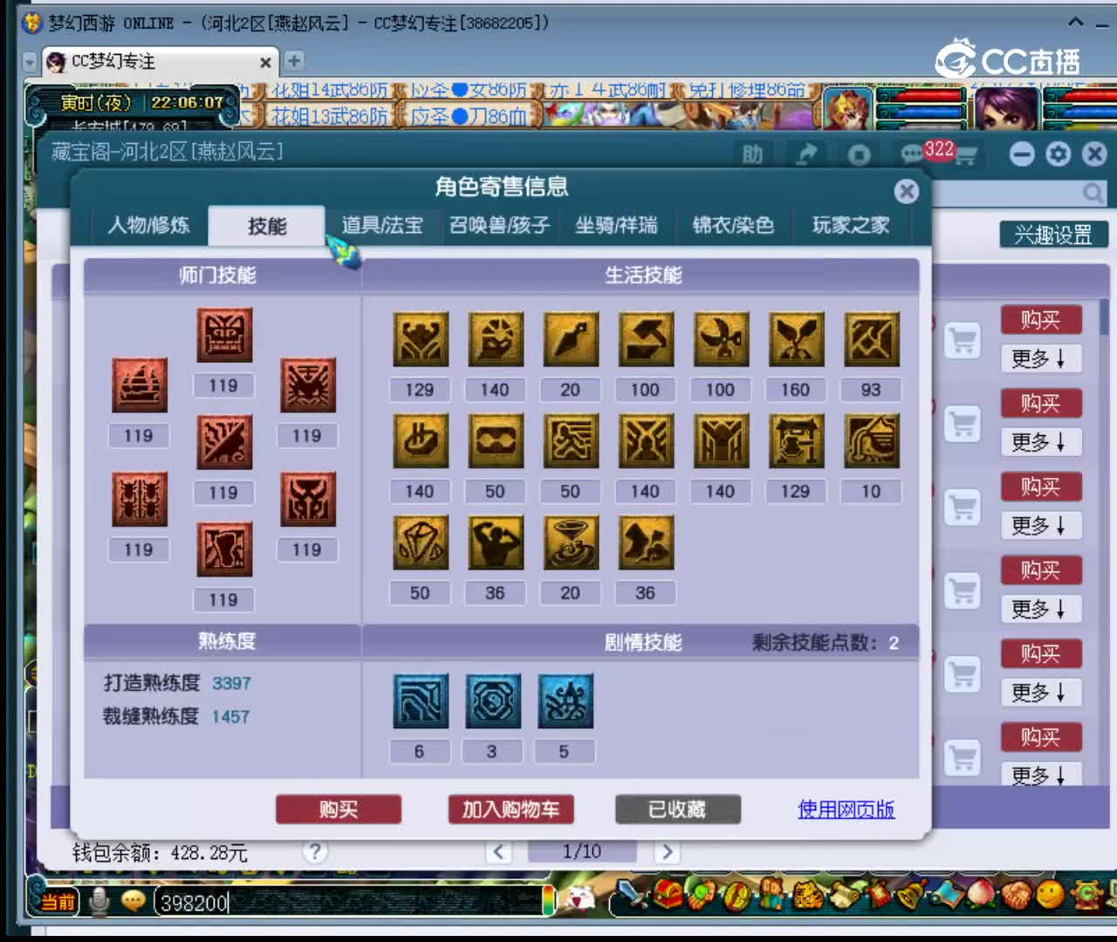Image resolution: width=1117 pixels, height=942 pixels.
Task: Click the chat bubble emoji icon by input
Action: [x=133, y=900]
